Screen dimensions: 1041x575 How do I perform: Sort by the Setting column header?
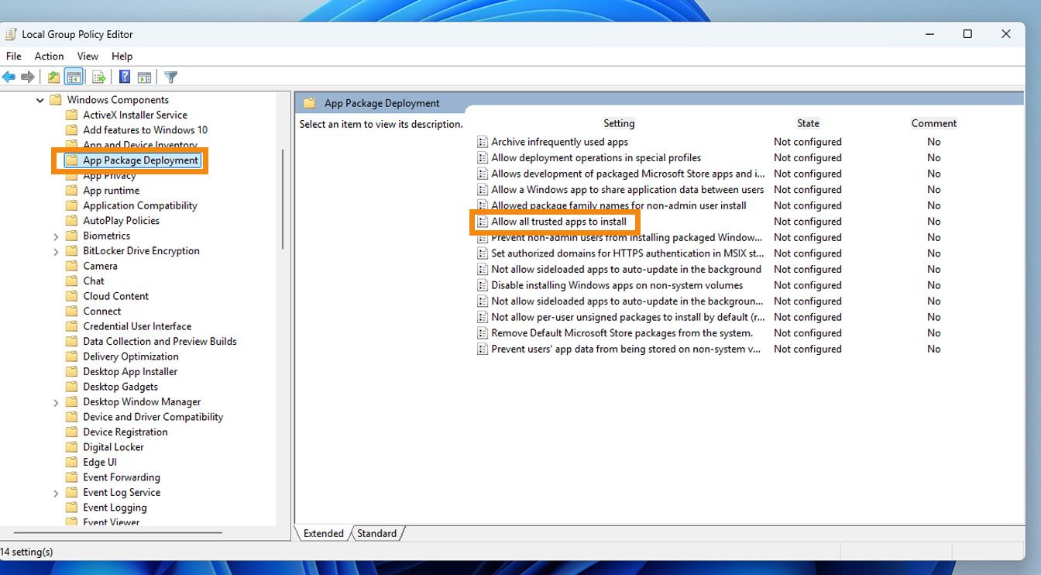619,123
